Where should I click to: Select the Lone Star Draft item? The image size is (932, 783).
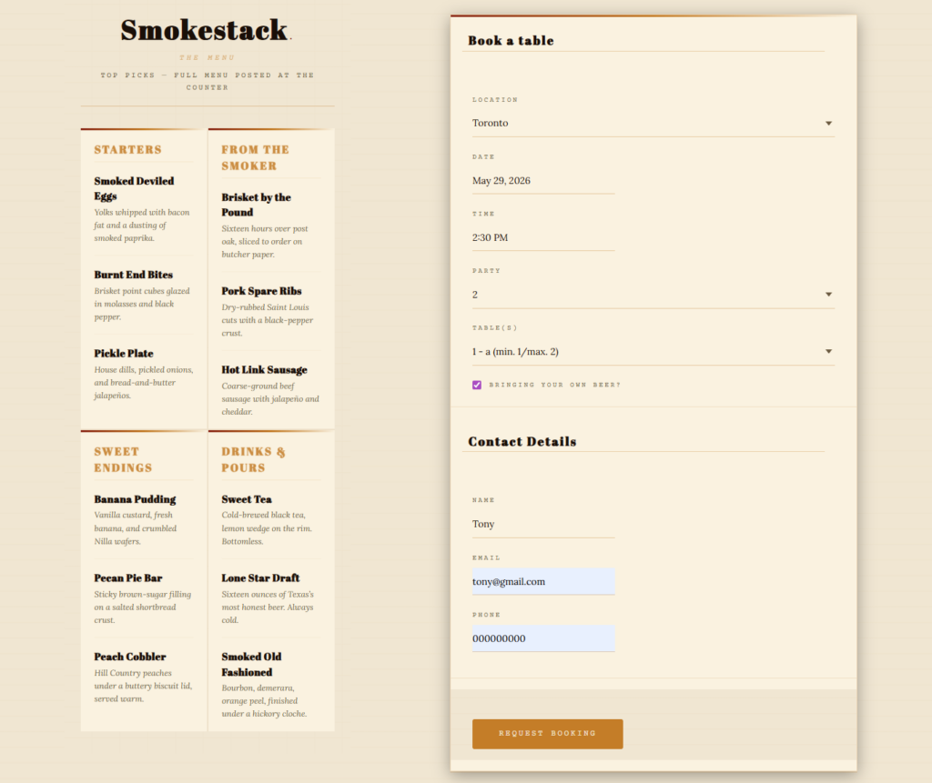pyautogui.click(x=260, y=578)
